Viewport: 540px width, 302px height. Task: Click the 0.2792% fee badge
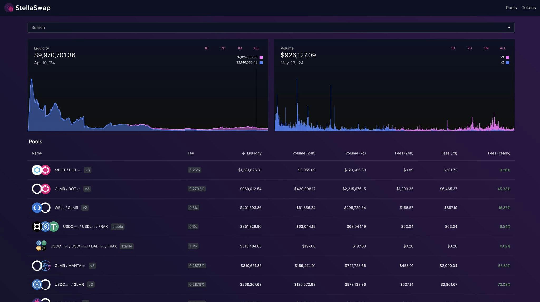197,189
